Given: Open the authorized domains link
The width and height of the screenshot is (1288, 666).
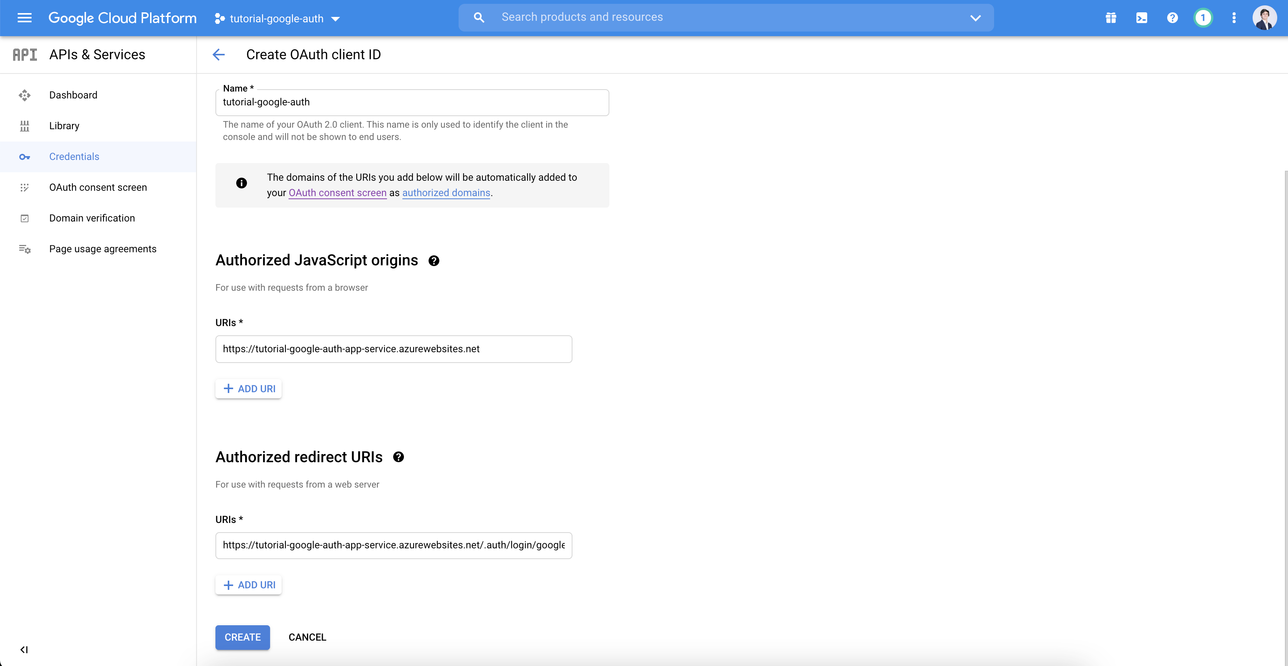Looking at the screenshot, I should [x=445, y=193].
